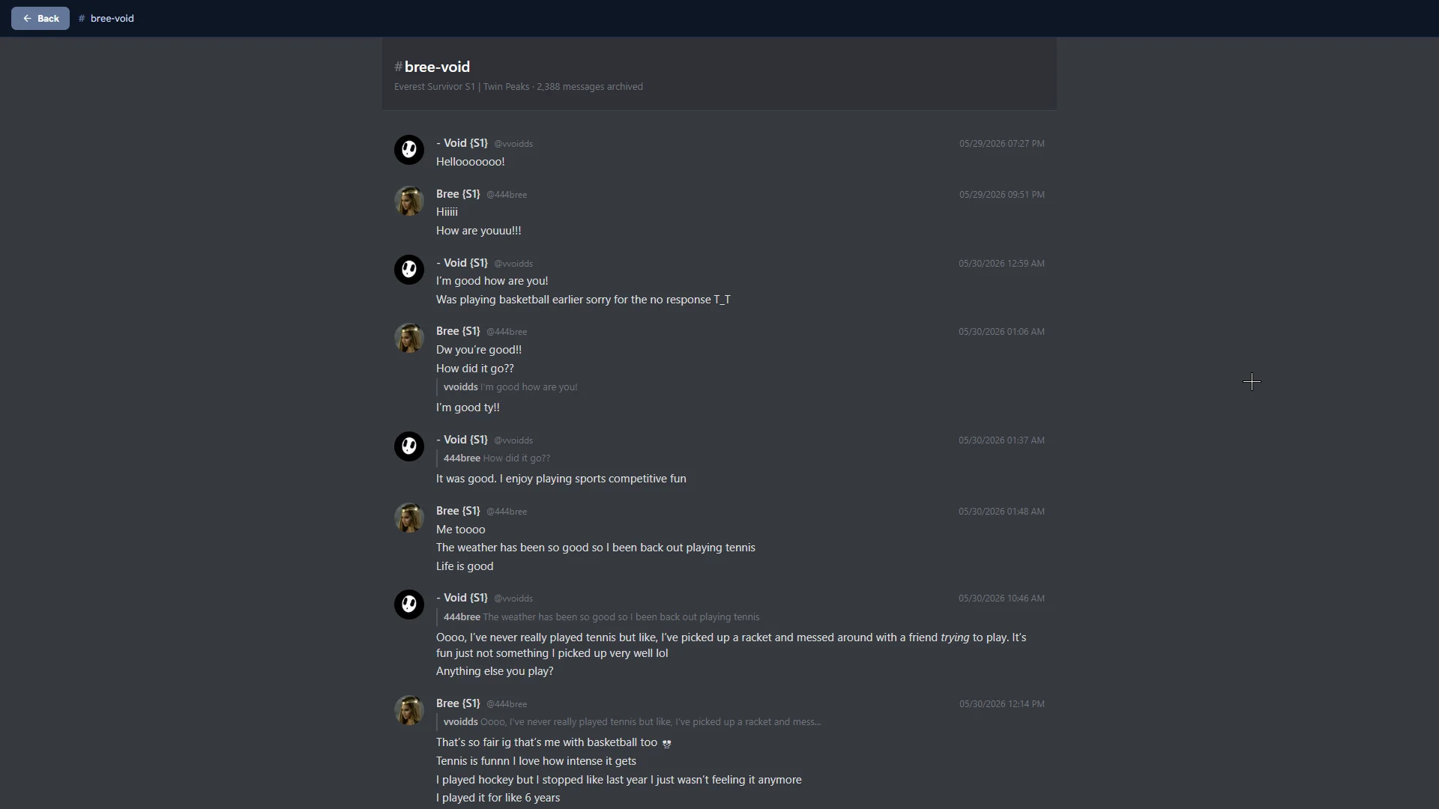Click Bree's avatar beside the 'Me toooo' message
1439x809 pixels.
click(x=409, y=518)
